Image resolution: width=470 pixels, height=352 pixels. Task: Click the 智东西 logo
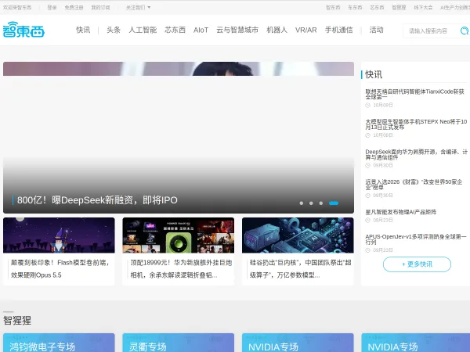(23, 30)
